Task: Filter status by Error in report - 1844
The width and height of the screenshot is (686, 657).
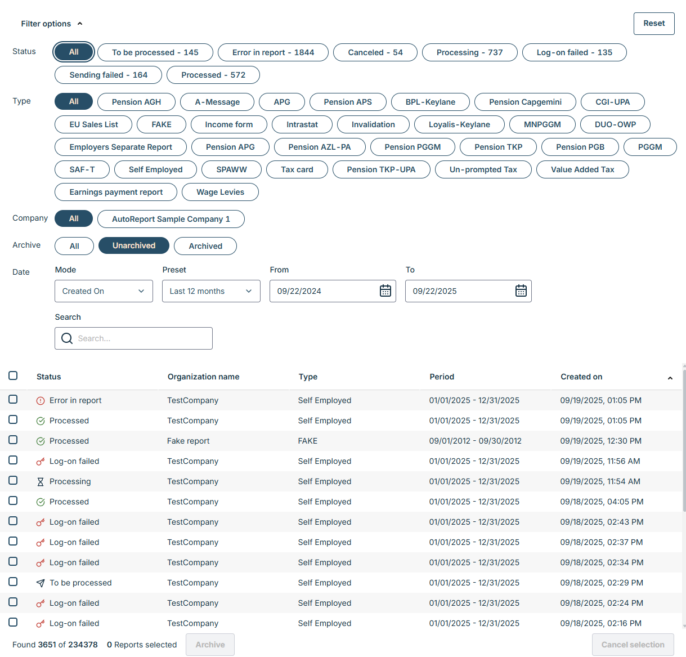Action: coord(273,52)
